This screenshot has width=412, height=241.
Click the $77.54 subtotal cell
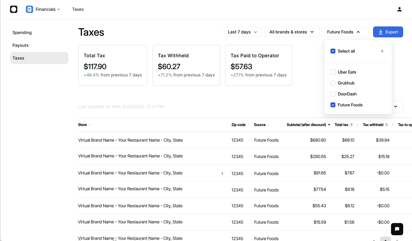(x=320, y=189)
